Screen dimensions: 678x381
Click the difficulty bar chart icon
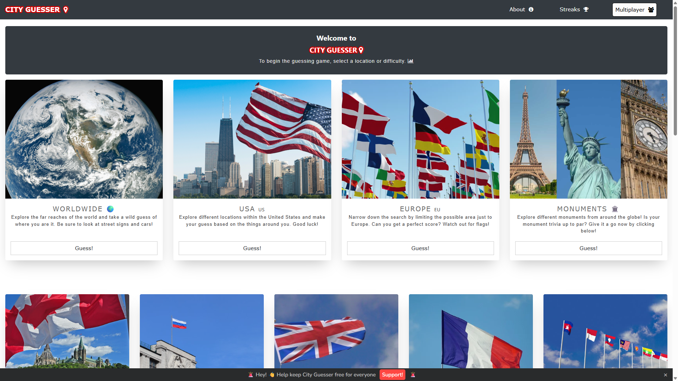click(410, 61)
